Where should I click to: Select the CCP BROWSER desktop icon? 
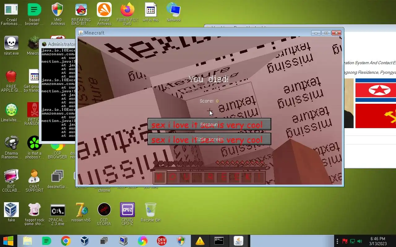click(x=58, y=151)
